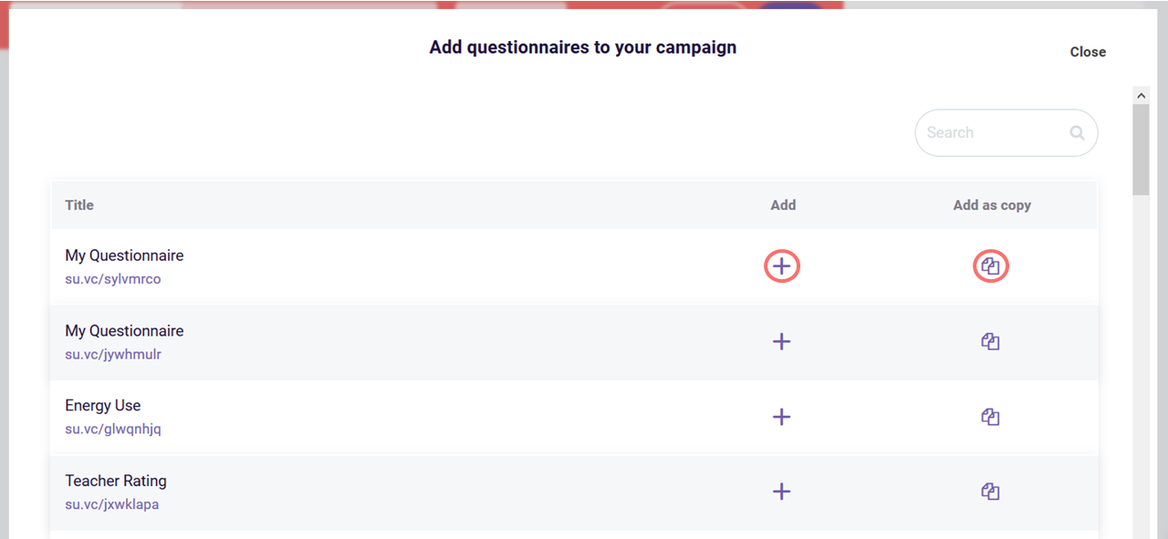
Task: Select the "Add as copy" column header
Action: (x=992, y=204)
